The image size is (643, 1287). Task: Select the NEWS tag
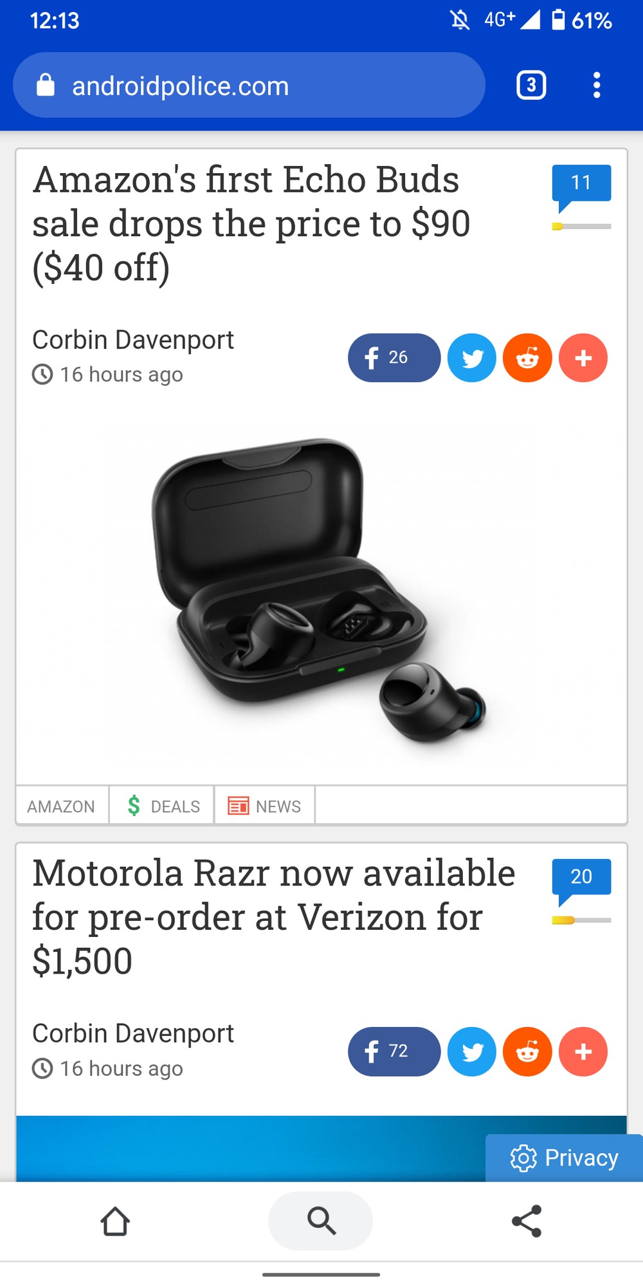264,806
